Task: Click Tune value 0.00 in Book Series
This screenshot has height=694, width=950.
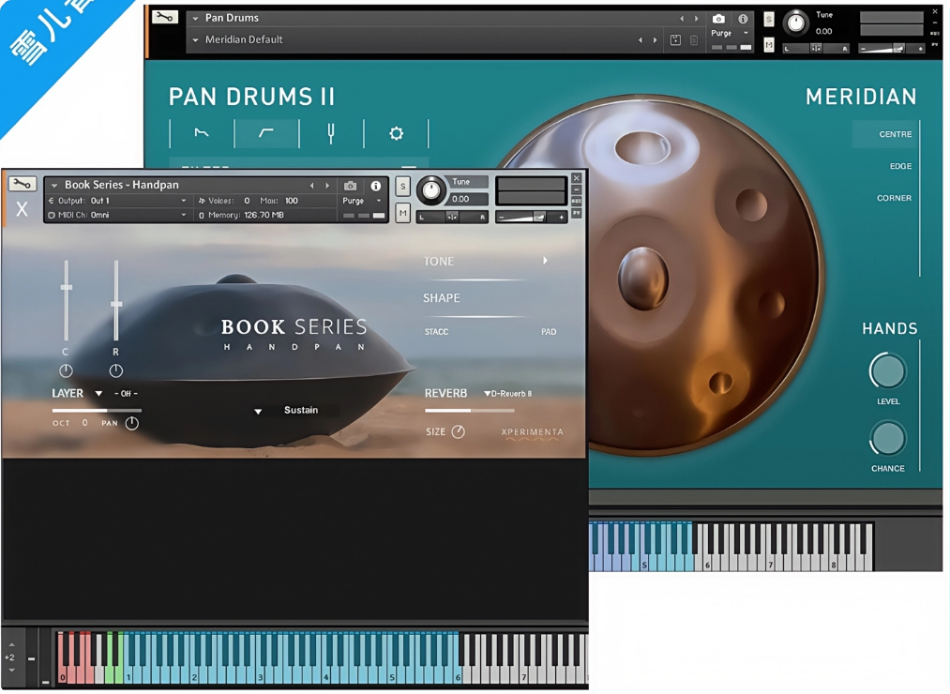Action: pyautogui.click(x=460, y=199)
